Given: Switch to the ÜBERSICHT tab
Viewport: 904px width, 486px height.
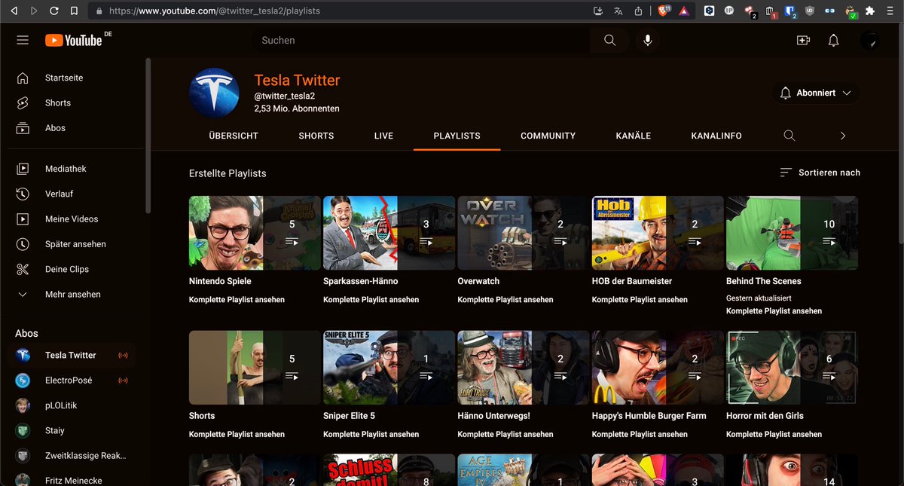Looking at the screenshot, I should pos(234,136).
